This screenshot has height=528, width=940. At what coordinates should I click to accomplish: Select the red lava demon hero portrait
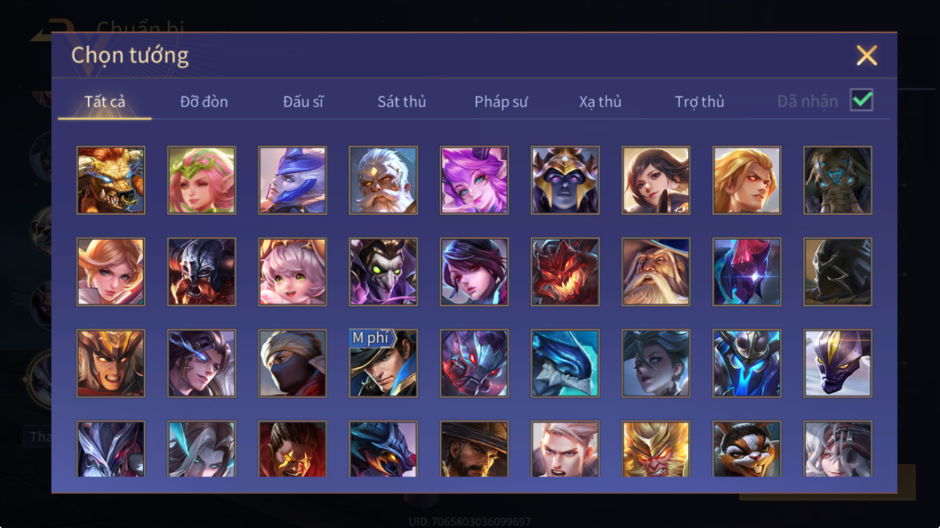point(565,272)
